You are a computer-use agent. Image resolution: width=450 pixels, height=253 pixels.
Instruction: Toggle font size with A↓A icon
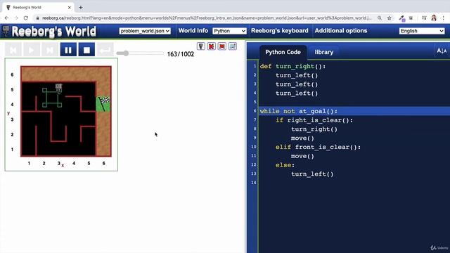[x=442, y=51]
